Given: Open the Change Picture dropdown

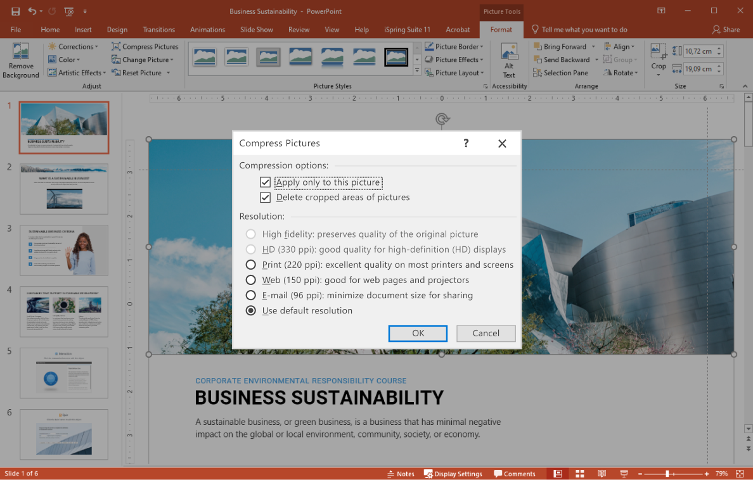Looking at the screenshot, I should [143, 60].
